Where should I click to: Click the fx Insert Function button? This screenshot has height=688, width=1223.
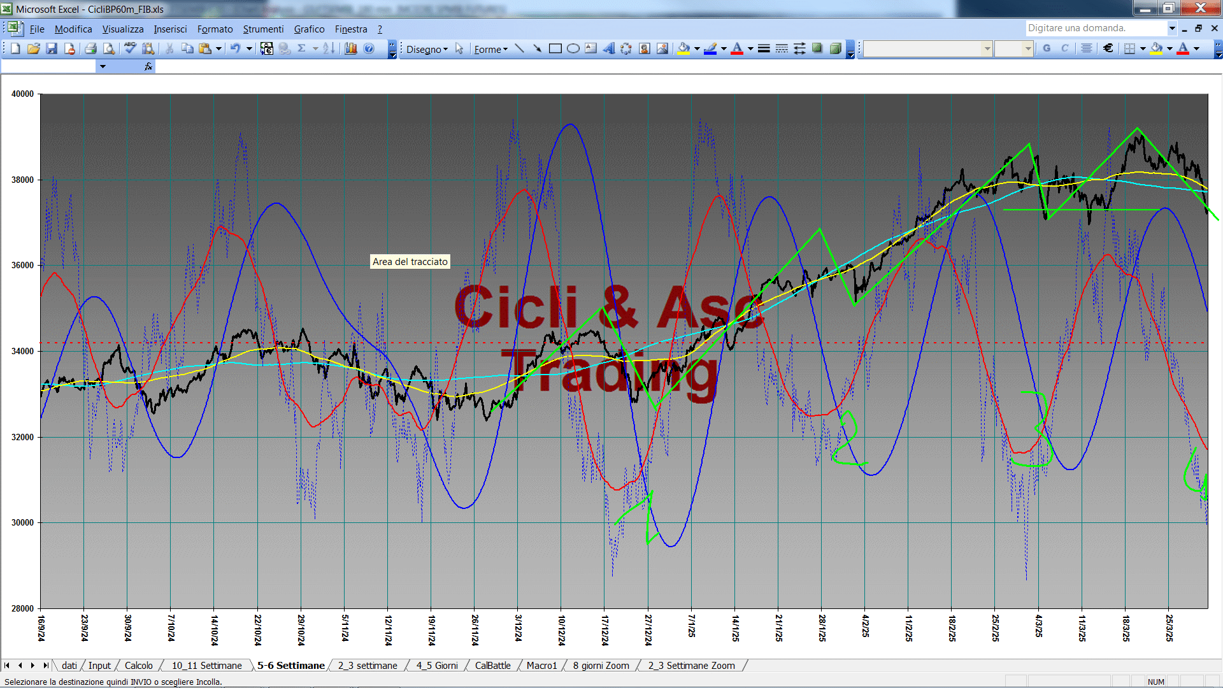tap(148, 66)
